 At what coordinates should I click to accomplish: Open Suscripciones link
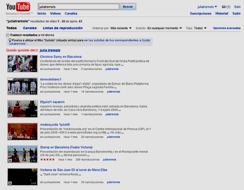(x=200, y=14)
